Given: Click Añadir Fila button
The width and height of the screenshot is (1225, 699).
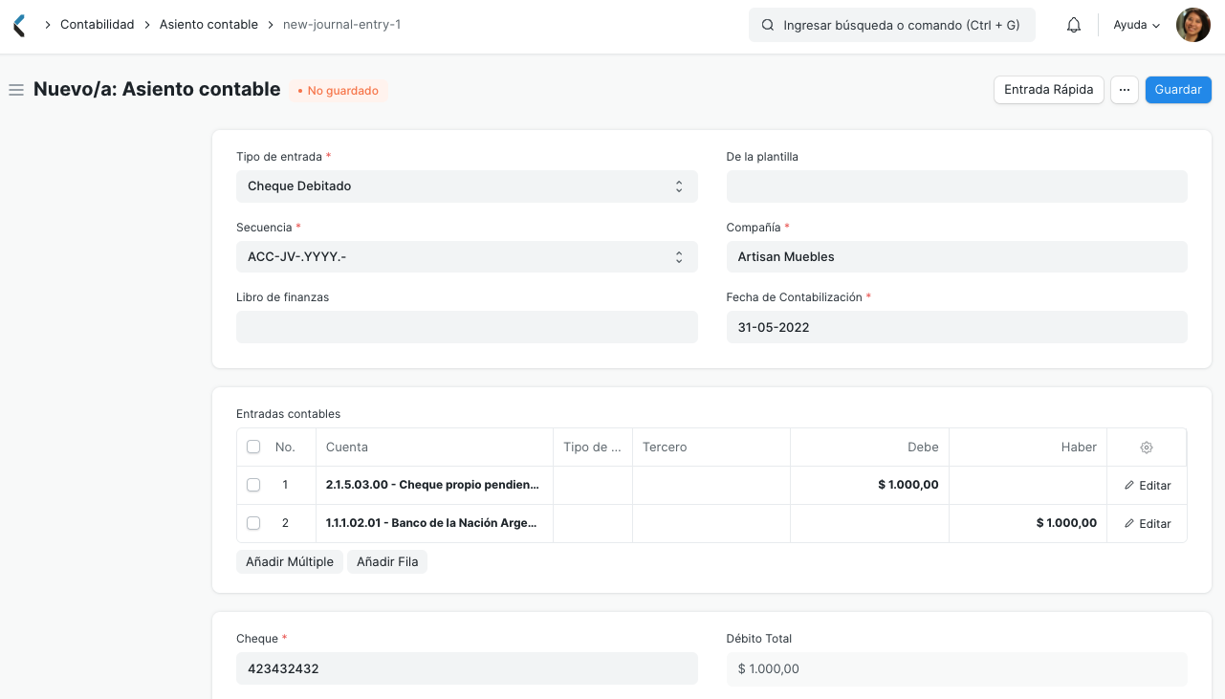Looking at the screenshot, I should pyautogui.click(x=387, y=561).
